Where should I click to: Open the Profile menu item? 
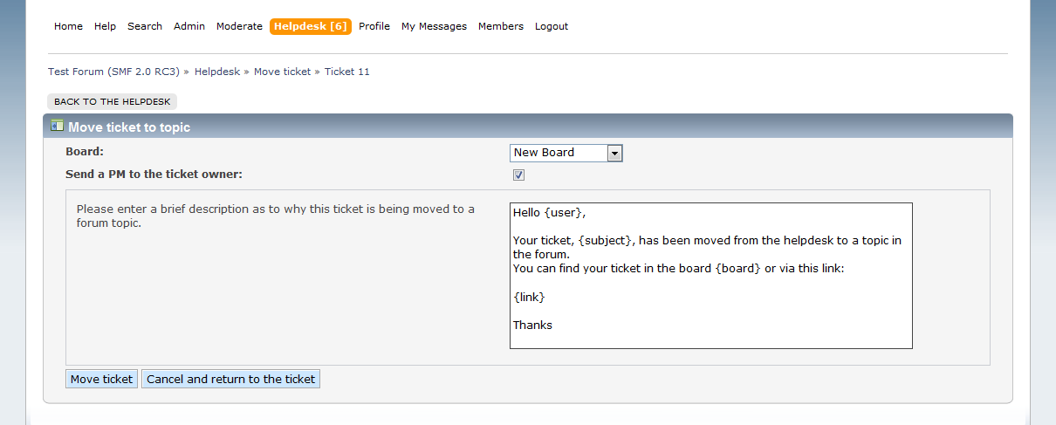(x=374, y=26)
